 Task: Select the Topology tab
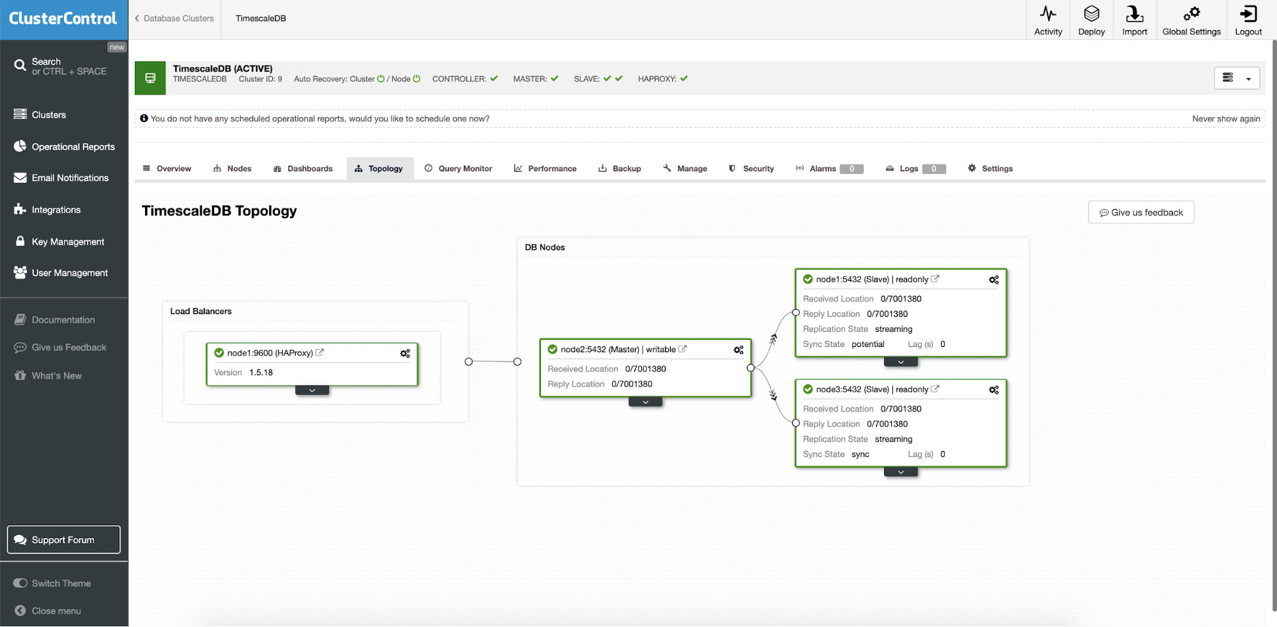click(379, 169)
